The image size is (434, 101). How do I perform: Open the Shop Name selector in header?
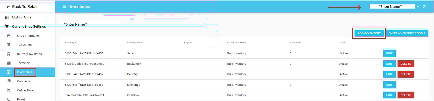tap(392, 7)
